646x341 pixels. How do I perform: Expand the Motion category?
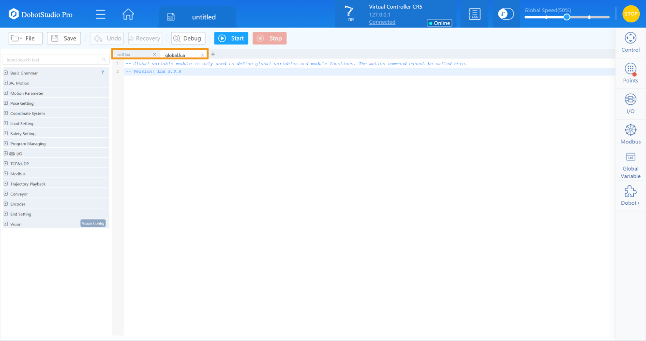click(x=6, y=83)
